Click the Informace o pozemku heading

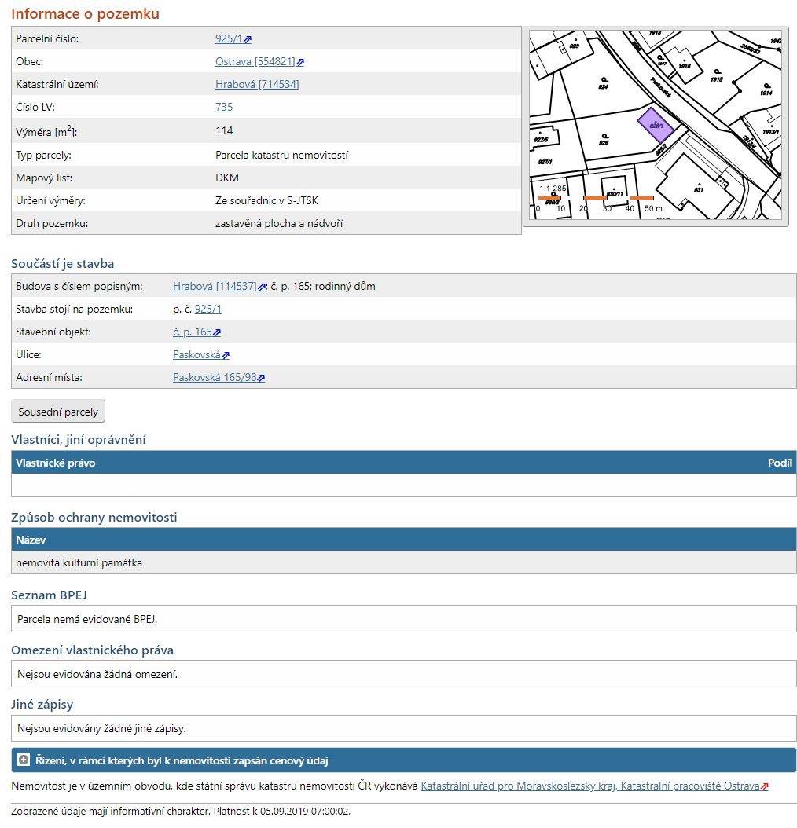85,13
